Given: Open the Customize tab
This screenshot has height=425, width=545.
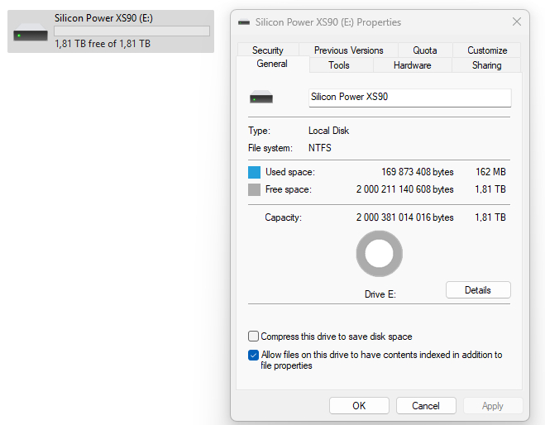Looking at the screenshot, I should (x=486, y=50).
